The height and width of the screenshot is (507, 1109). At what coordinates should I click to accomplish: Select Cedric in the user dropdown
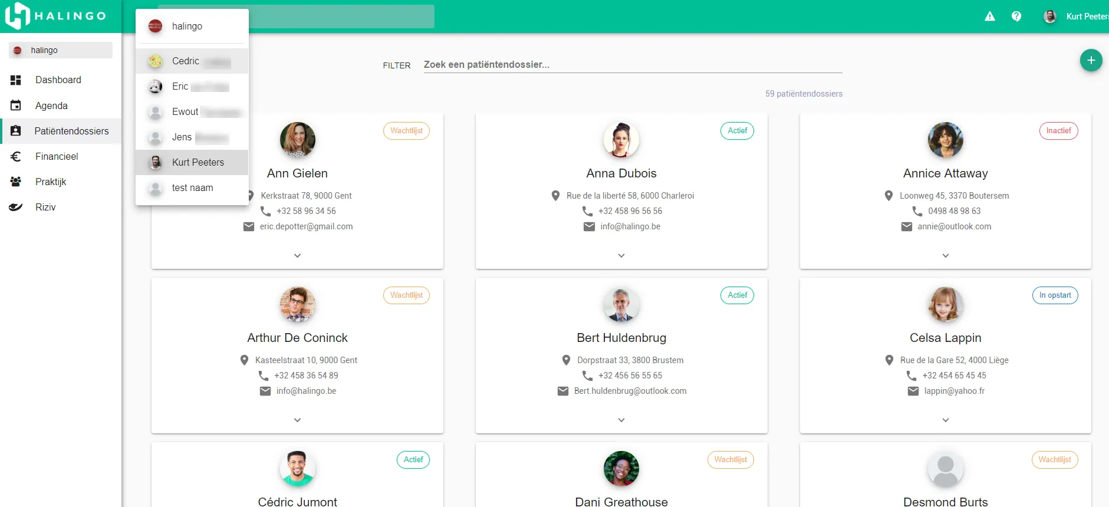[192, 61]
